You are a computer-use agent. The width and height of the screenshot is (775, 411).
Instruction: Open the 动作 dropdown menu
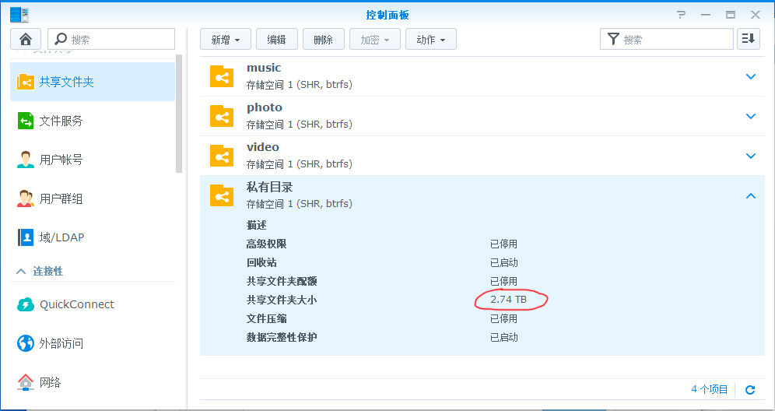430,40
